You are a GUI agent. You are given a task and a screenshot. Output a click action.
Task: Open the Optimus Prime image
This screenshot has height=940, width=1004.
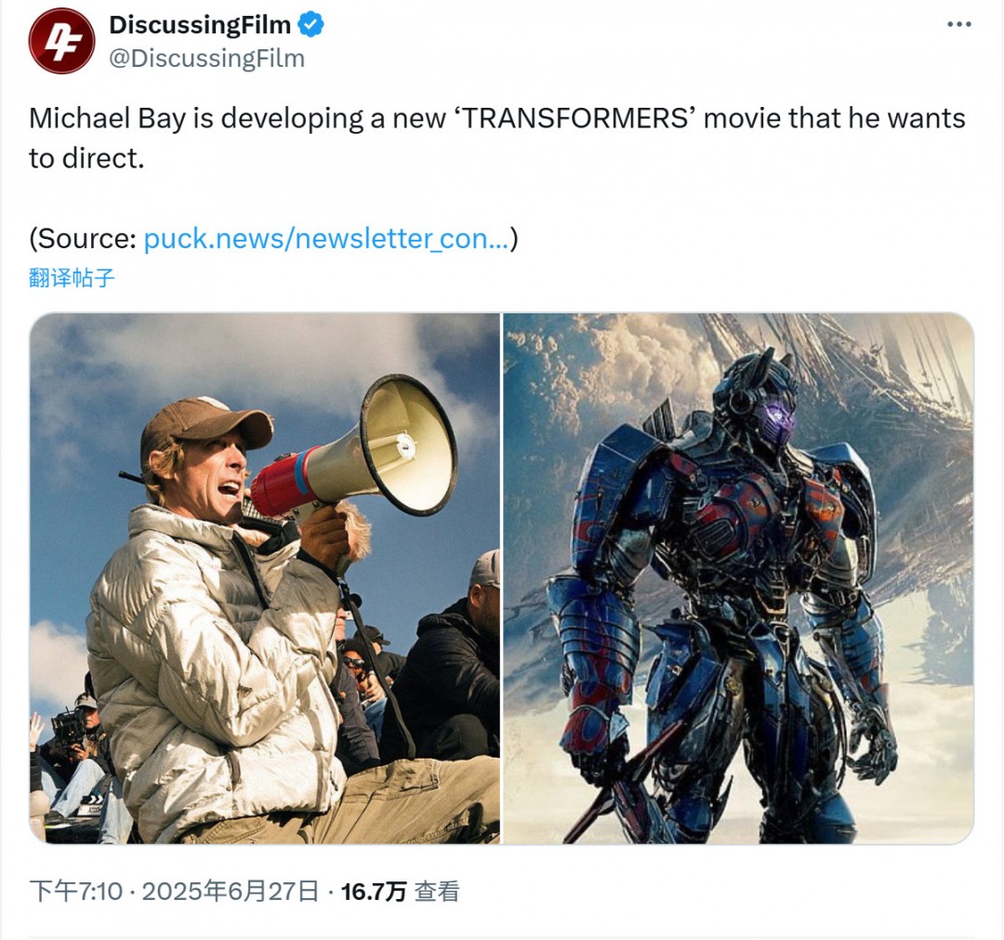pos(738,578)
